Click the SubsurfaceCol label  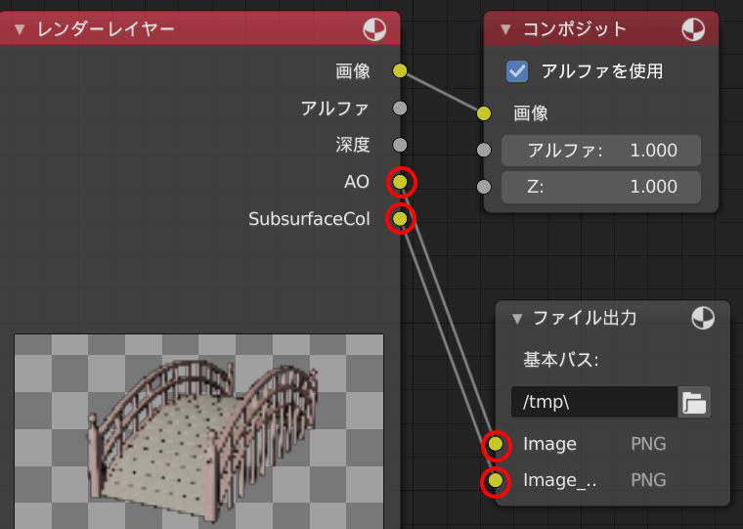click(x=309, y=219)
